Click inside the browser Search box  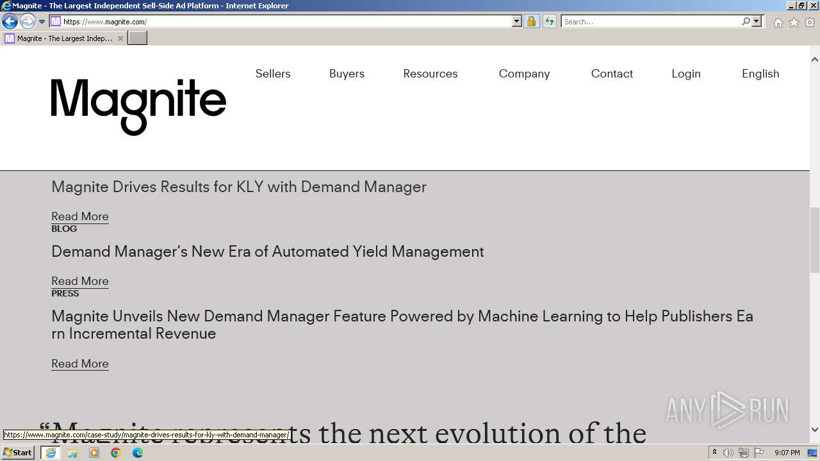651,22
